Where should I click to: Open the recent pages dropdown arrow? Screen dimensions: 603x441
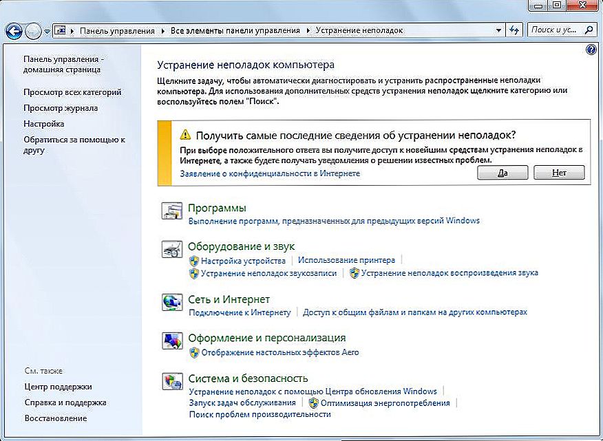(47, 31)
